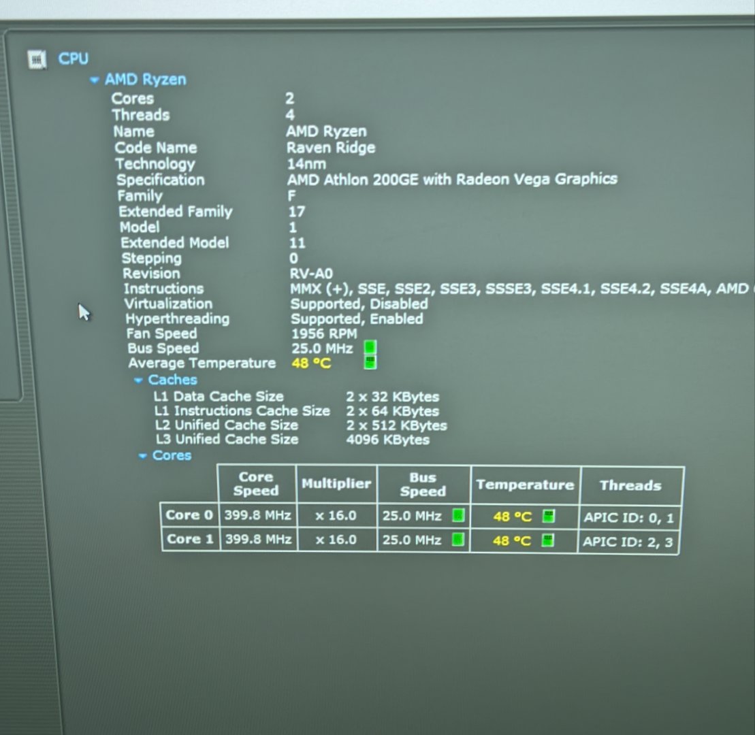Click Virtualization value Supported, Disabled

coord(359,304)
